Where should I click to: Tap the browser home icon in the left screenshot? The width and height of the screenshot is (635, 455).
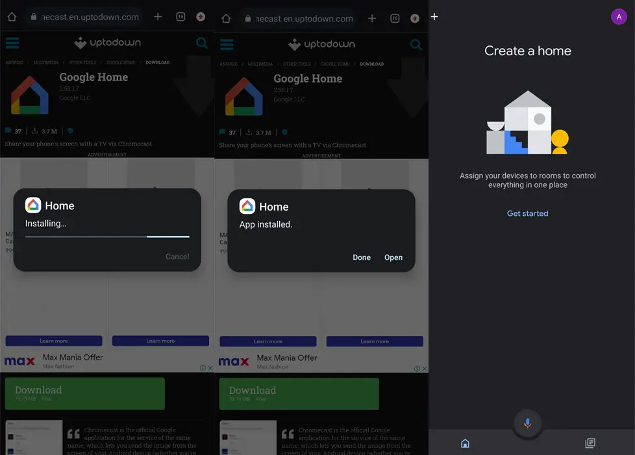click(12, 17)
